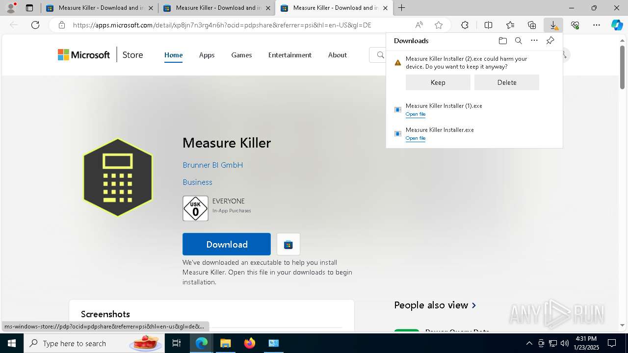Click the Read aloud icon
The height and width of the screenshot is (353, 628).
419,25
